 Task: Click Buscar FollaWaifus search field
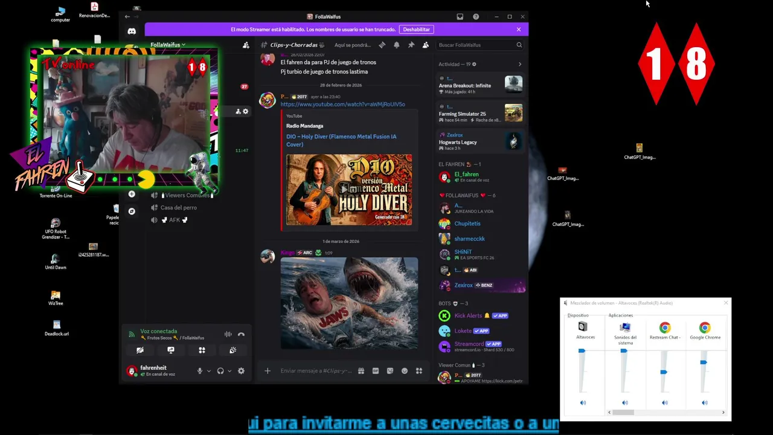coord(480,45)
